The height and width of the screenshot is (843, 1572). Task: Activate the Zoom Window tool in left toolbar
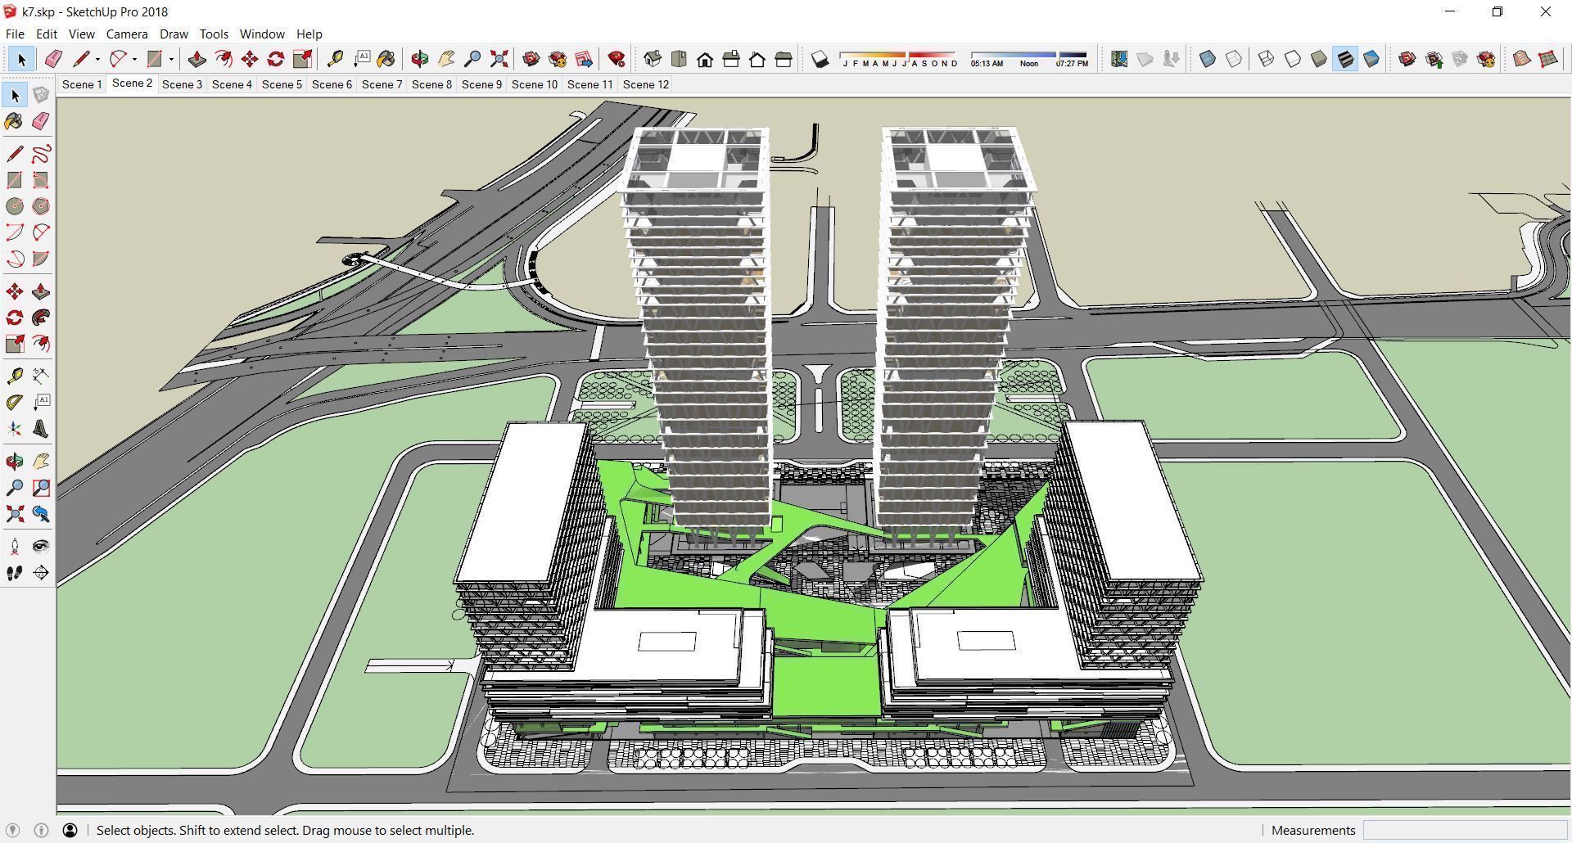(x=41, y=488)
